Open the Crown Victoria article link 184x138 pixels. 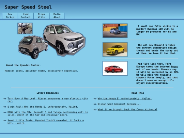point(127,109)
